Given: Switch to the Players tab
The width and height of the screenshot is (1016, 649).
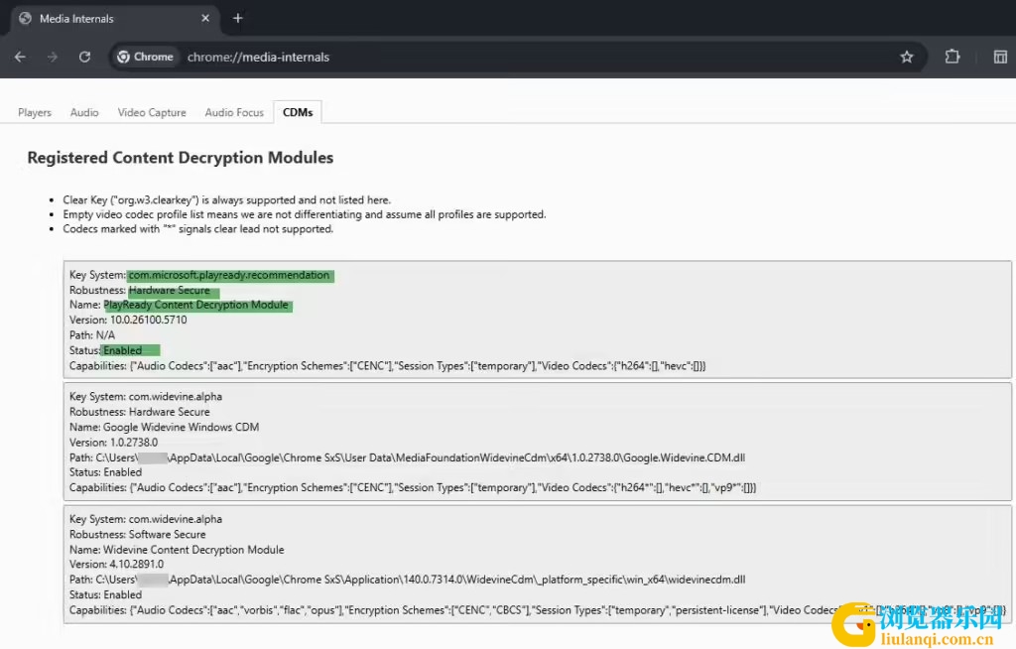Looking at the screenshot, I should coord(35,112).
